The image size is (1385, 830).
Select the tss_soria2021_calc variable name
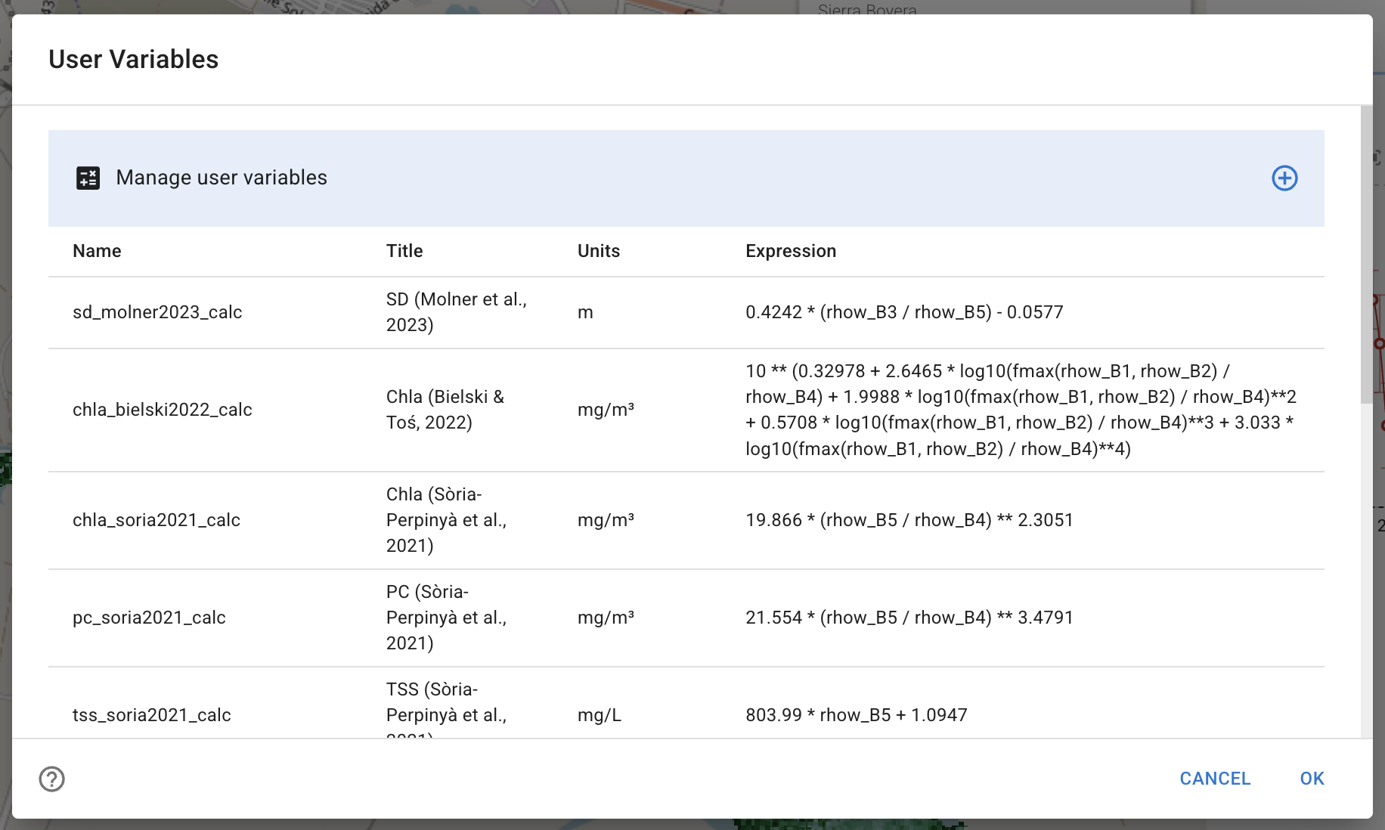(x=152, y=715)
